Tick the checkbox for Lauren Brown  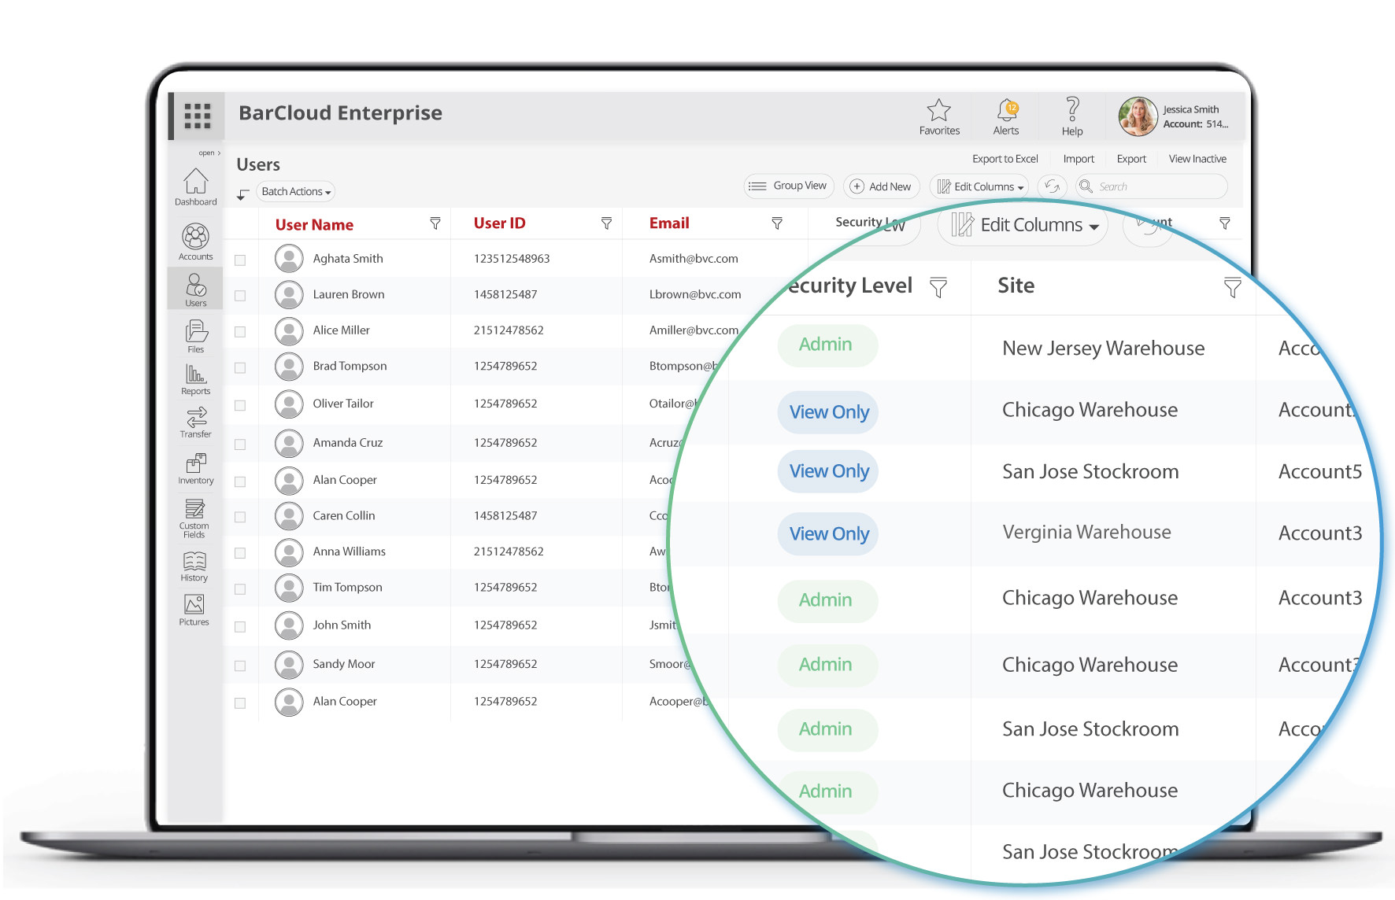click(240, 296)
